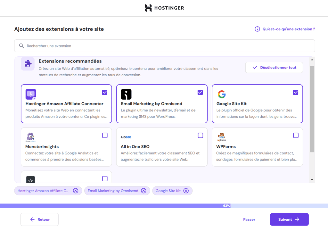Screen dimensions: 328x231
Task: Click the MonsterInsights monster icon
Action: [30, 137]
